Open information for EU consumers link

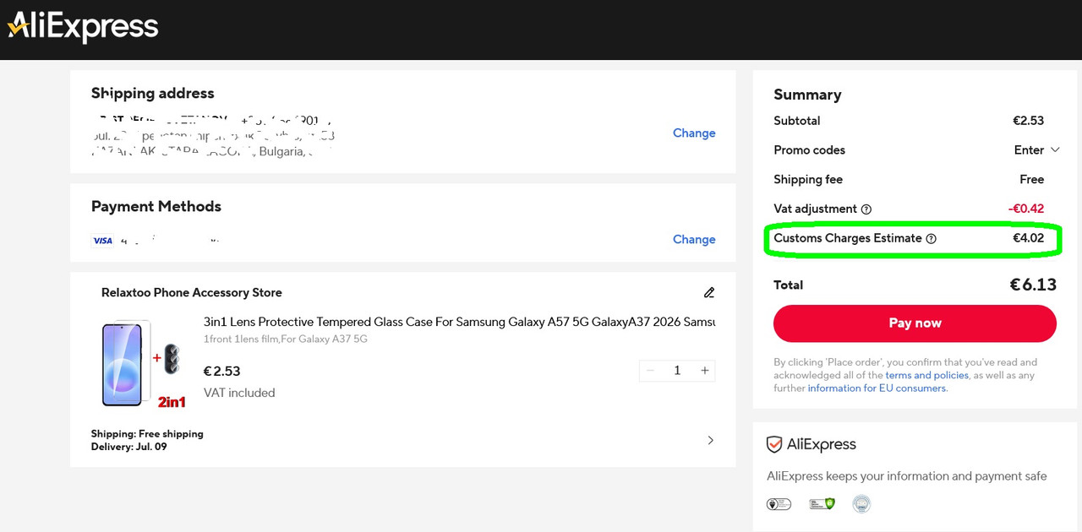point(877,388)
